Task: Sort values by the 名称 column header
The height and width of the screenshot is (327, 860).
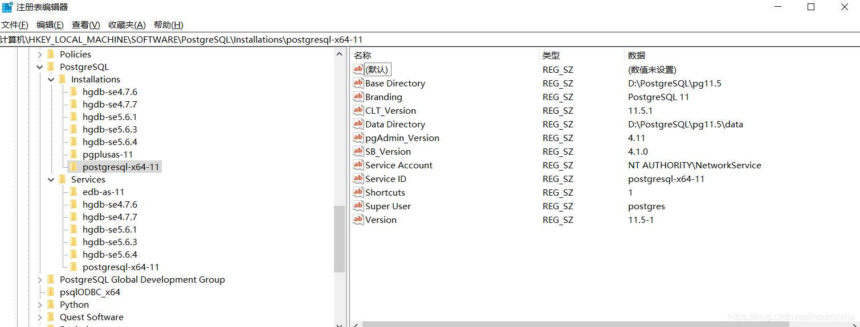Action: [445, 55]
